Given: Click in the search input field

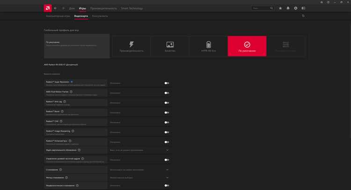Looking at the screenshot, I should click(261, 8).
